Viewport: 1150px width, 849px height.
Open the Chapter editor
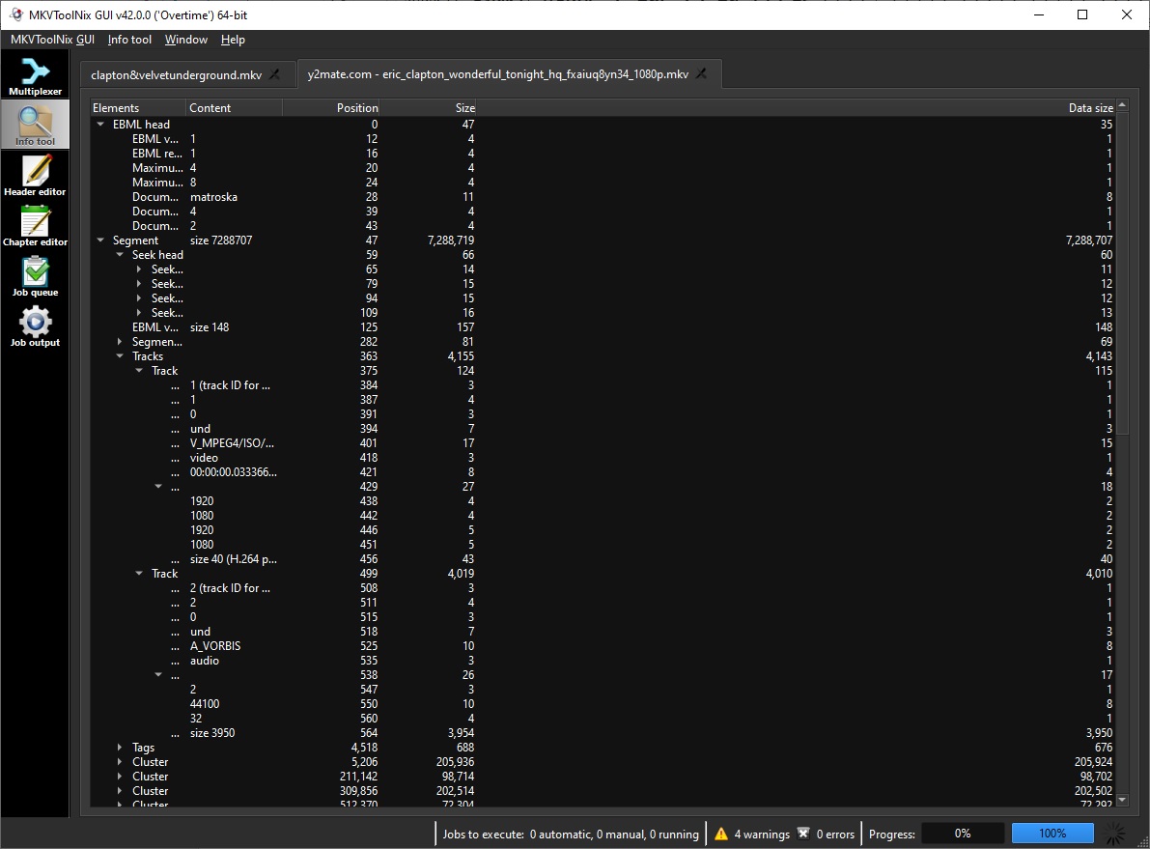35,225
